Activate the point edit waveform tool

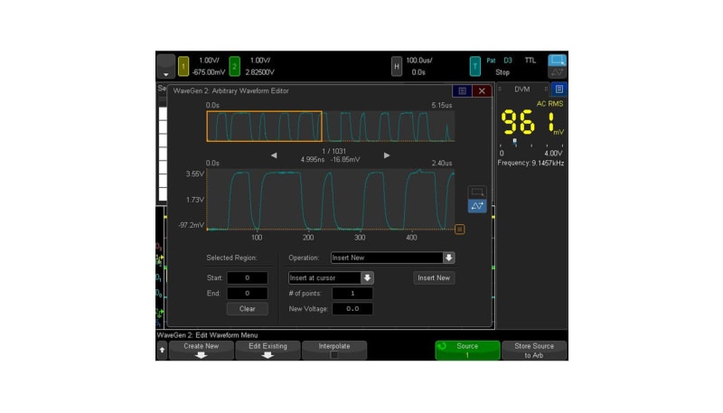[x=477, y=205]
